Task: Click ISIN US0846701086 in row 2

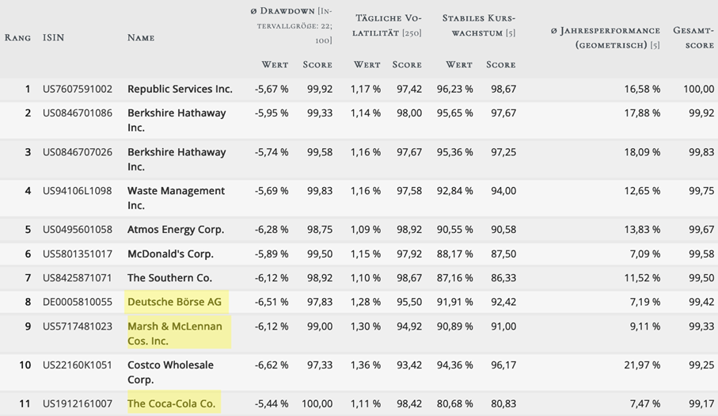Action: click(x=78, y=113)
